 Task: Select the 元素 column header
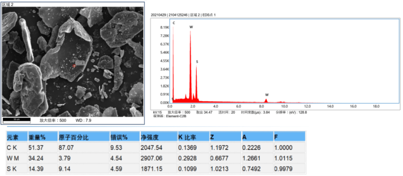click(x=13, y=137)
